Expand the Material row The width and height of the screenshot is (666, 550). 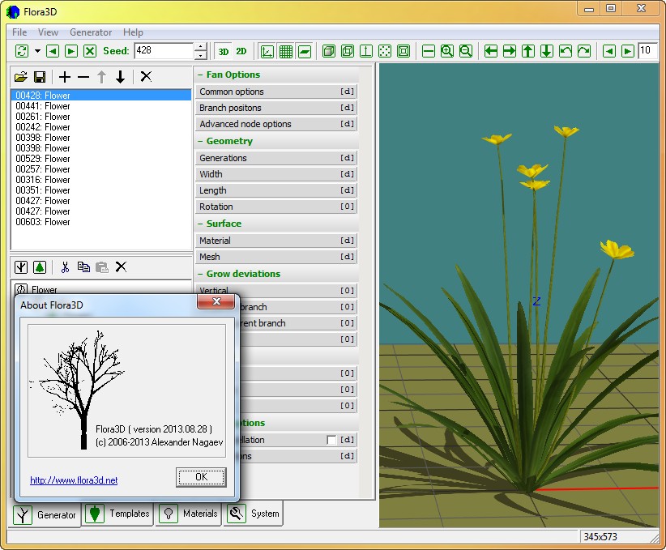tap(275, 241)
